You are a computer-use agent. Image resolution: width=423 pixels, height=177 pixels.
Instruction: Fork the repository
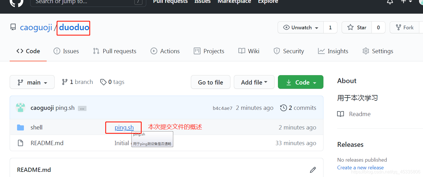[x=405, y=28]
